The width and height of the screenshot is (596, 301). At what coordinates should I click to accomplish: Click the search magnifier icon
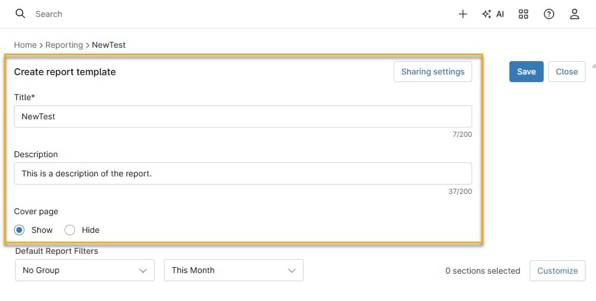click(x=20, y=14)
